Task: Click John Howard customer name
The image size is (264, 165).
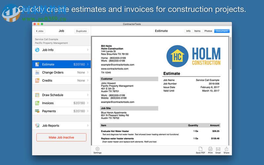Action: pos(108,83)
